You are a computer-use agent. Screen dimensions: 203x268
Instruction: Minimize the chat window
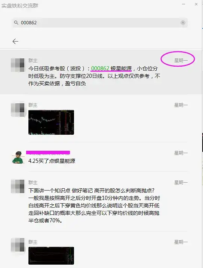point(184,4)
